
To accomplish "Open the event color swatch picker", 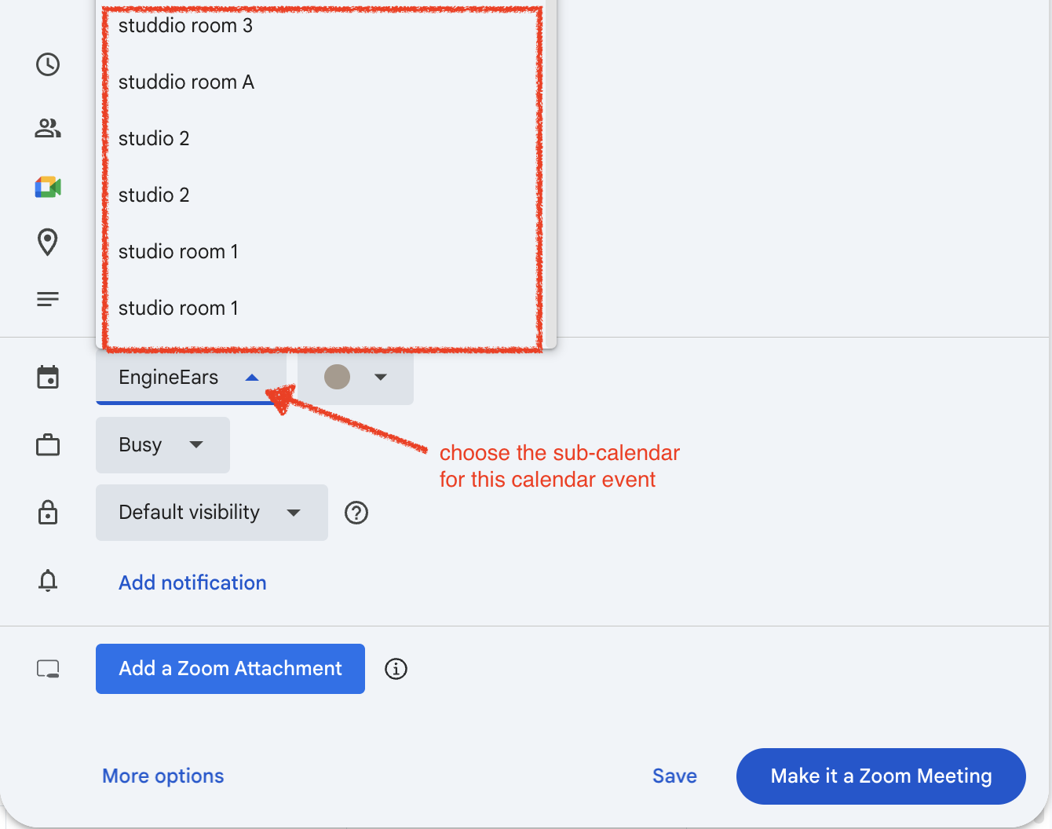I will (355, 378).
